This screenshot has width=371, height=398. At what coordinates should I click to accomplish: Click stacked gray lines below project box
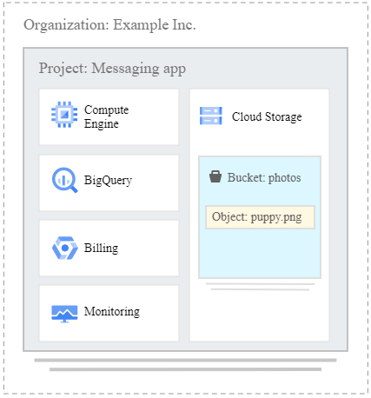tap(185, 365)
